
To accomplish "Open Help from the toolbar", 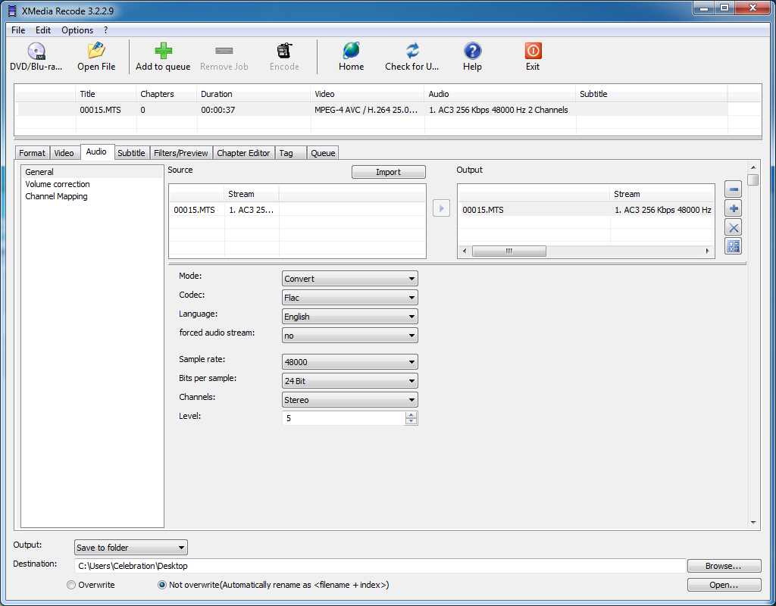I will click(x=472, y=57).
